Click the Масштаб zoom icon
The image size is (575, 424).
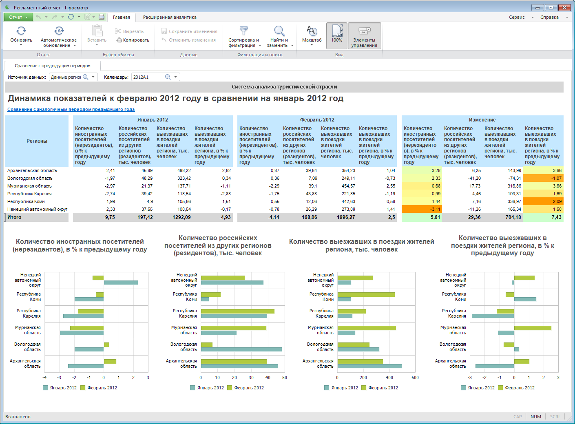312,31
